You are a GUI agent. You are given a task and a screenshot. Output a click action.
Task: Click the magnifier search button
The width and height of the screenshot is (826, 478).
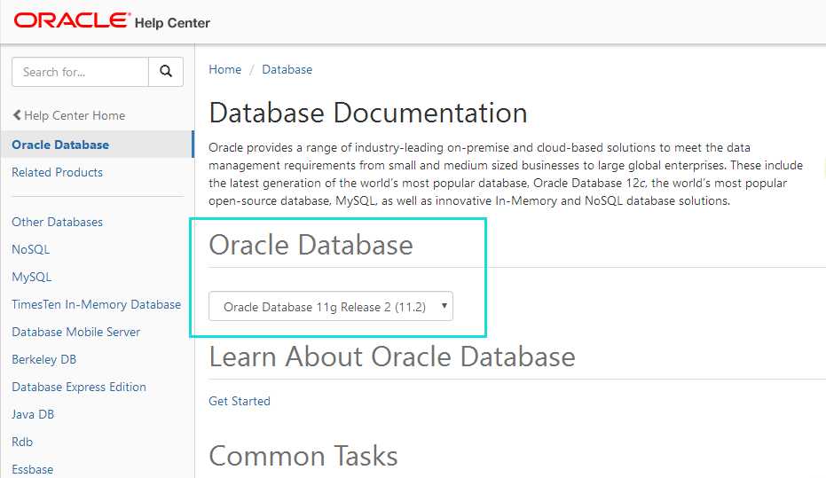[165, 72]
